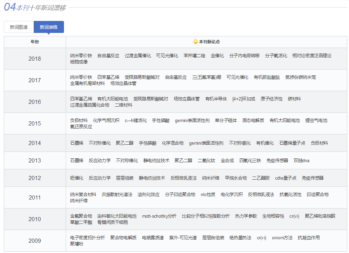Click the 年份 column header

35,42
